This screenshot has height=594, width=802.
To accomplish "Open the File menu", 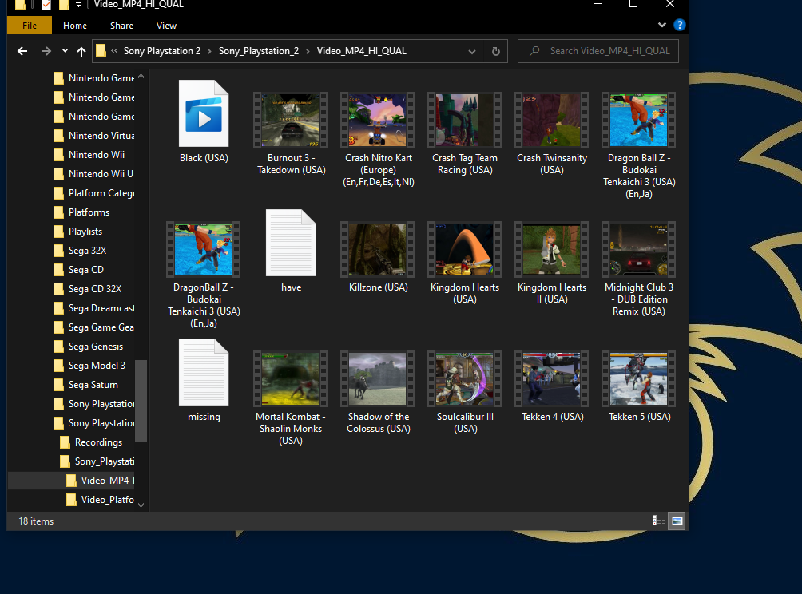I will pyautogui.click(x=30, y=26).
